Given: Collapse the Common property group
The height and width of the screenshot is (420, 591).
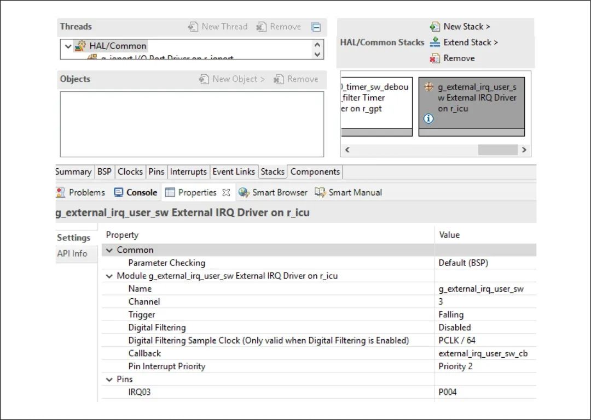Looking at the screenshot, I should [110, 250].
